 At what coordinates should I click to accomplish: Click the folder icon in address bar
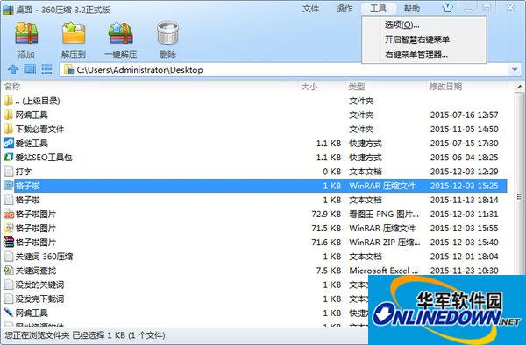(69, 70)
